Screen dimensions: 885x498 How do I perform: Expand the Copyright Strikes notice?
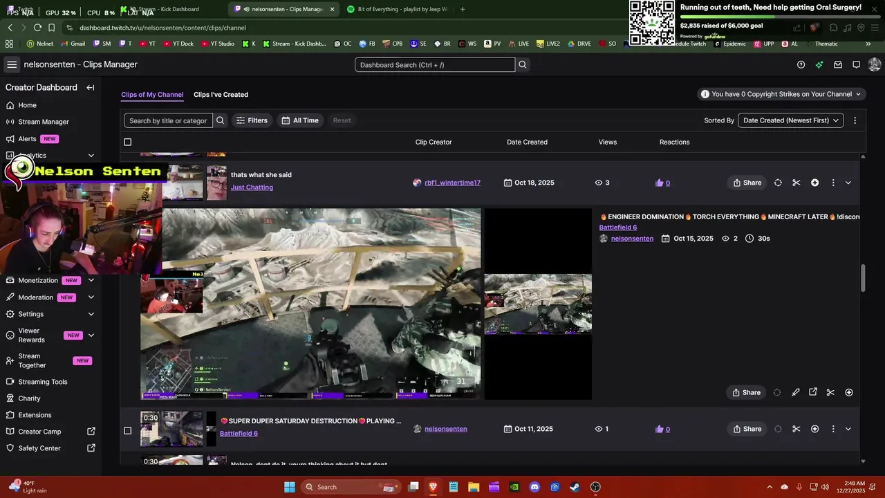tap(782, 94)
